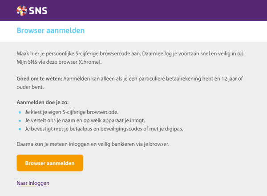
Task: Click the bold 'Goed om te weten:' label
Action: pos(39,79)
